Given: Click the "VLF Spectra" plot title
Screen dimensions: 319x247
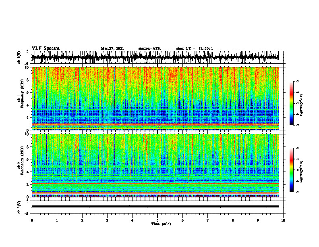Looking at the screenshot, I should point(46,48).
